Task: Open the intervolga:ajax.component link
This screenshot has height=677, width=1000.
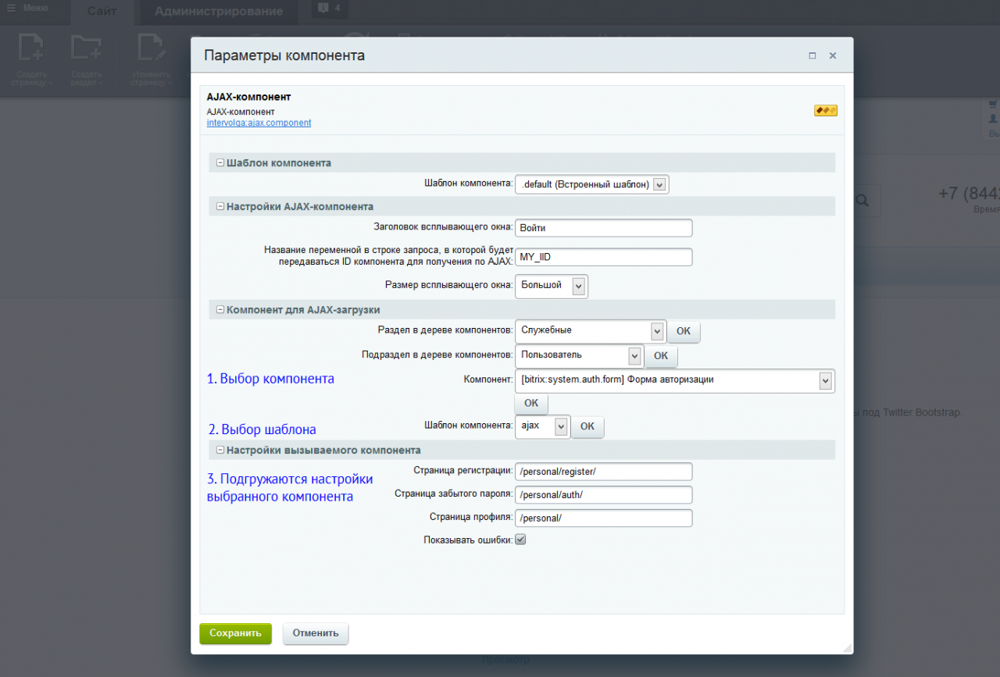Action: point(259,123)
